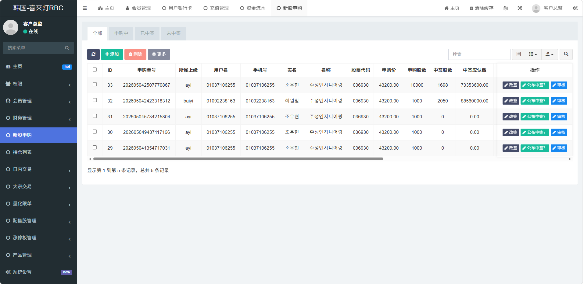The image size is (584, 284).
Task: Click the table refresh icon button
Action: 93,54
